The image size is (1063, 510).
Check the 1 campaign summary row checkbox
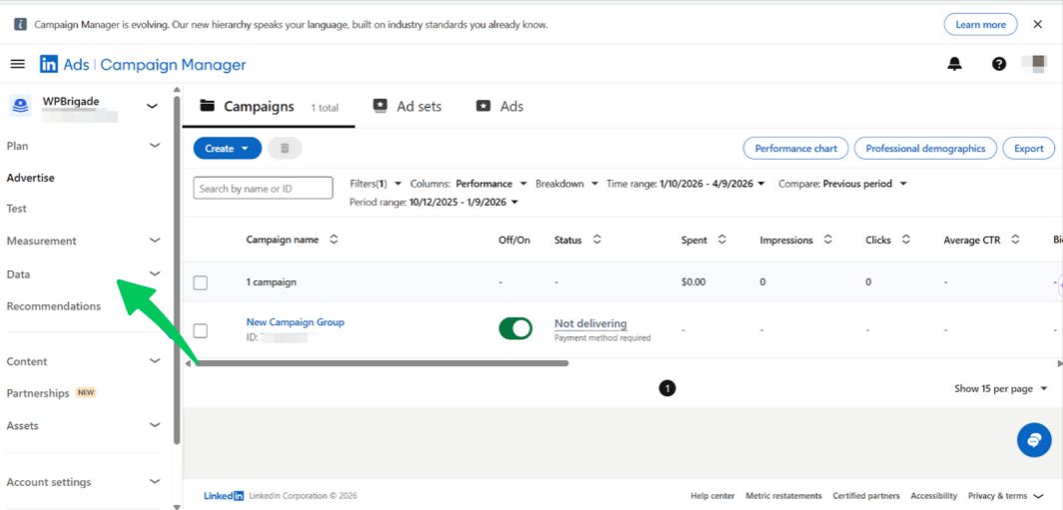pos(200,282)
